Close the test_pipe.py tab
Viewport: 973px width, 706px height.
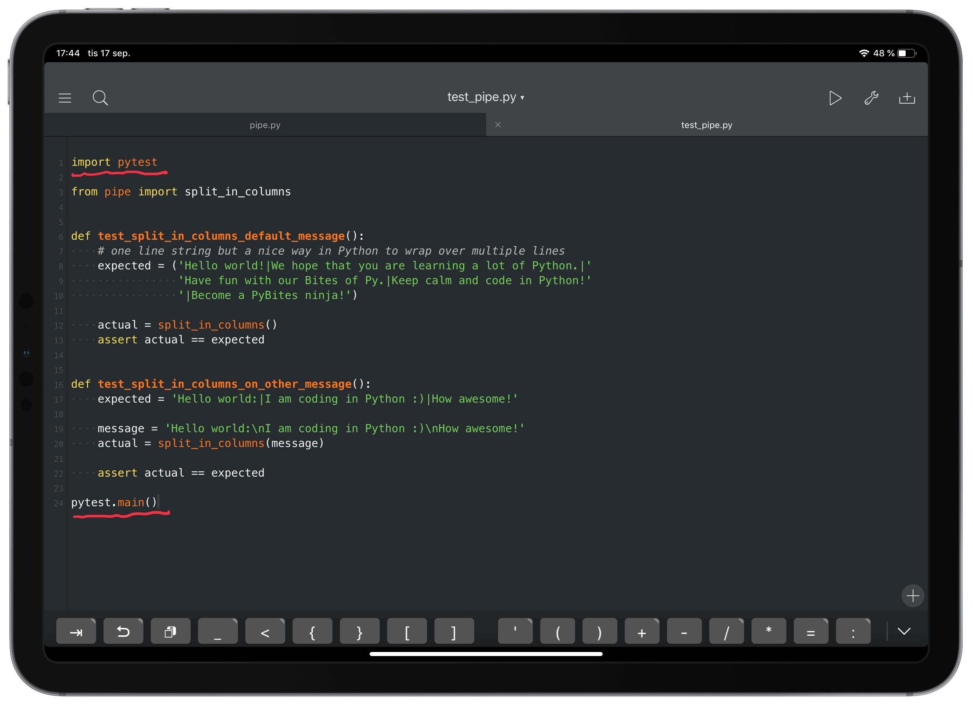(x=498, y=125)
